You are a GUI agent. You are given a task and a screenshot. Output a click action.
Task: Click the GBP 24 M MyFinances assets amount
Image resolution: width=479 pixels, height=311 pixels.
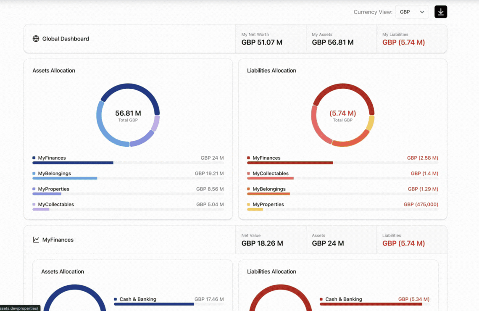212,158
